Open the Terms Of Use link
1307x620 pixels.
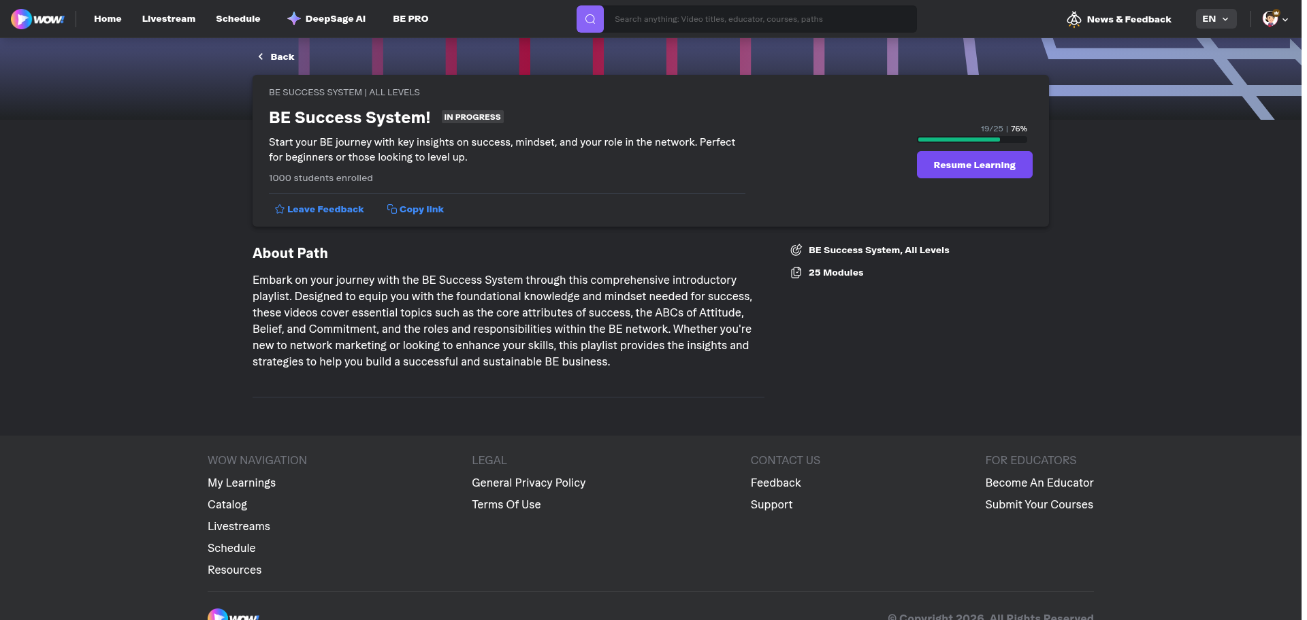[506, 504]
